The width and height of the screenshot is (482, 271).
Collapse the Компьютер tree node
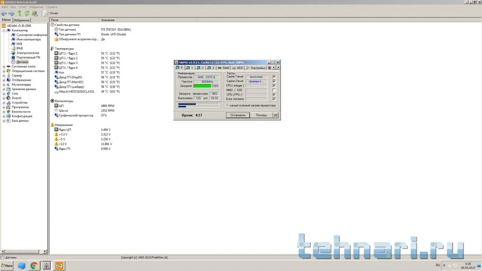[4, 30]
